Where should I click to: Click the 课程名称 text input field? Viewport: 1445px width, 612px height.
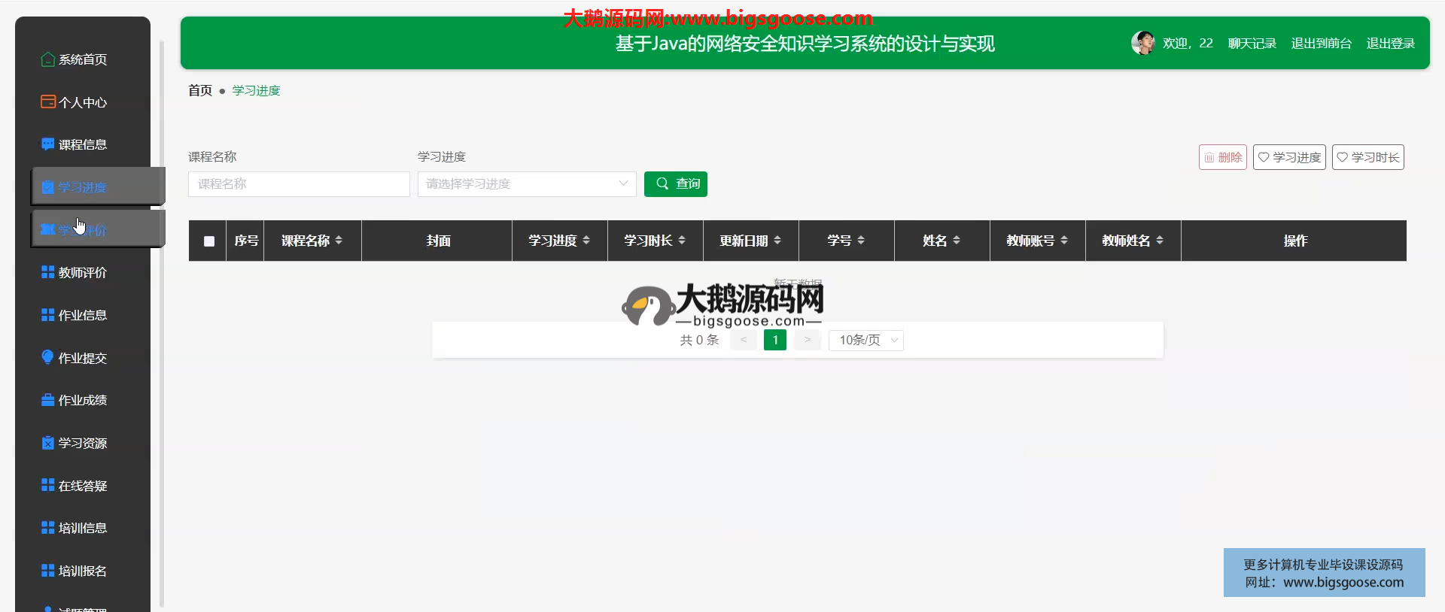(299, 184)
